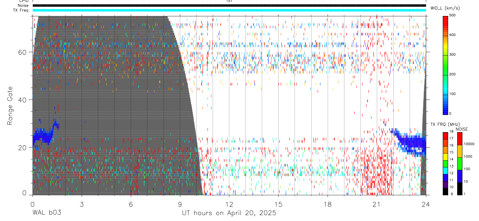Click the y-axis range gate label '20'
The height and width of the screenshot is (221, 479).
pos(23,147)
